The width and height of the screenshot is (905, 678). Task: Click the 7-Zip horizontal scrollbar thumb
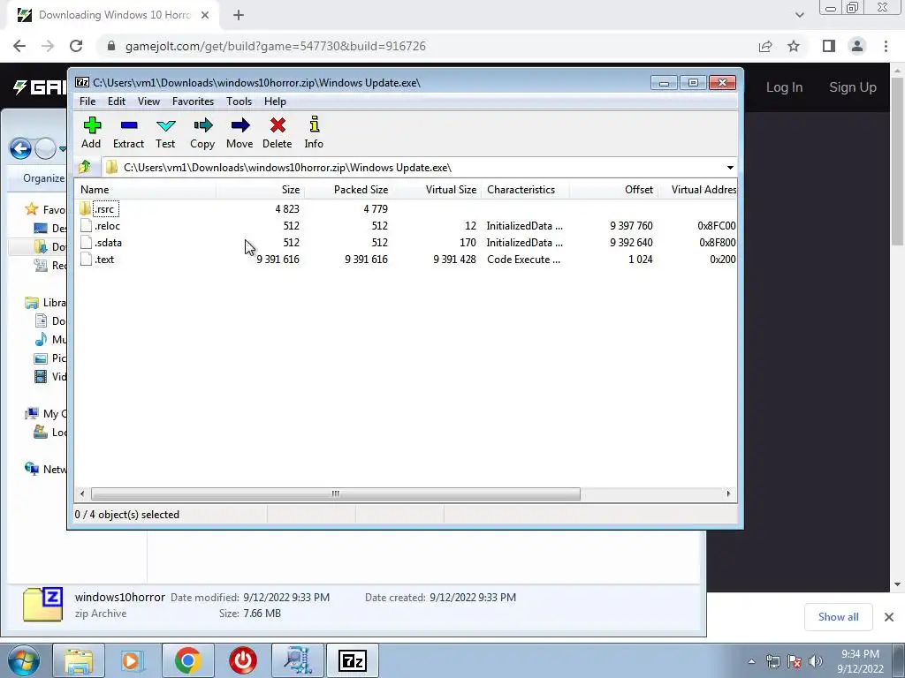[335, 493]
